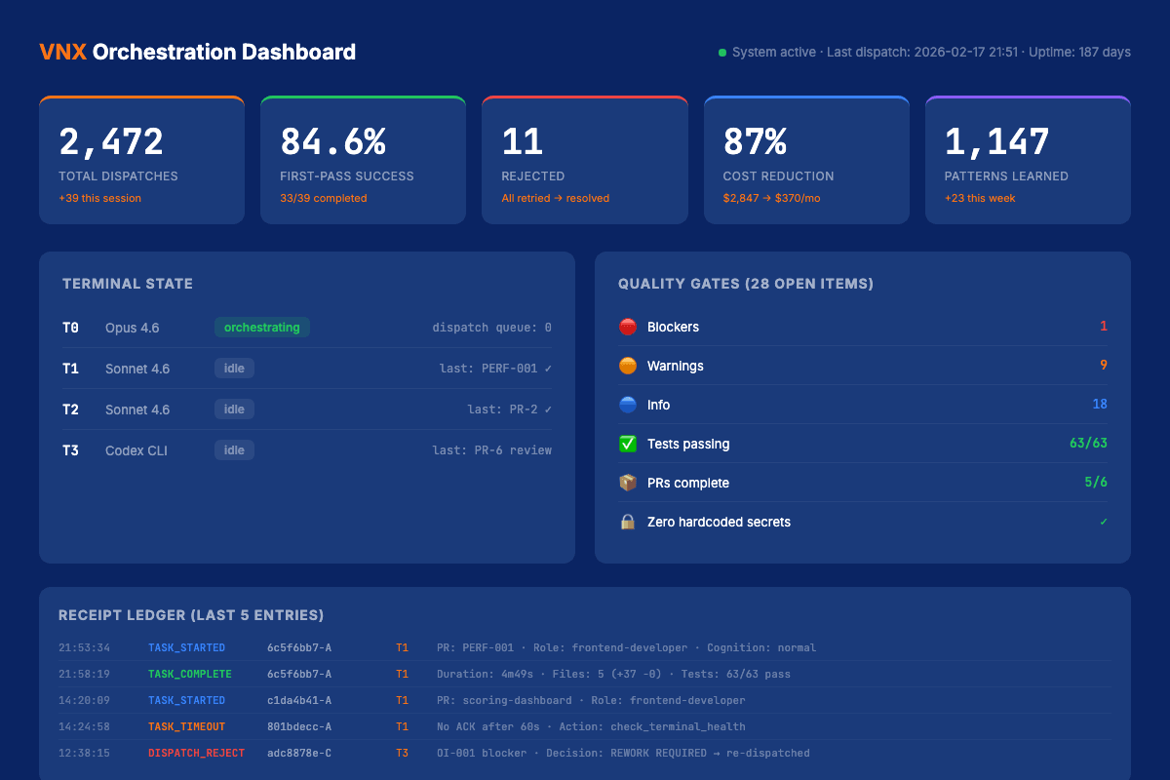Toggle the idle badge on T3 Codex CLI

234,449
